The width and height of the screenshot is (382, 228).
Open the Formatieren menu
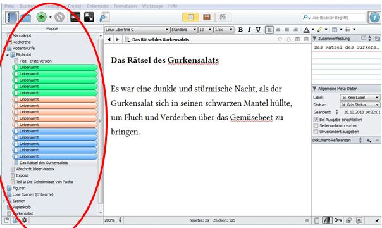click(125, 6)
